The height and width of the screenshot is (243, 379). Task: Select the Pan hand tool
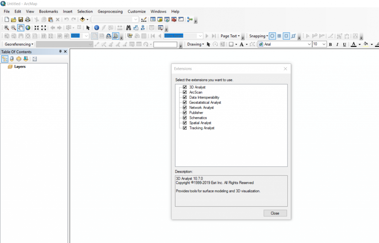pos(21,28)
